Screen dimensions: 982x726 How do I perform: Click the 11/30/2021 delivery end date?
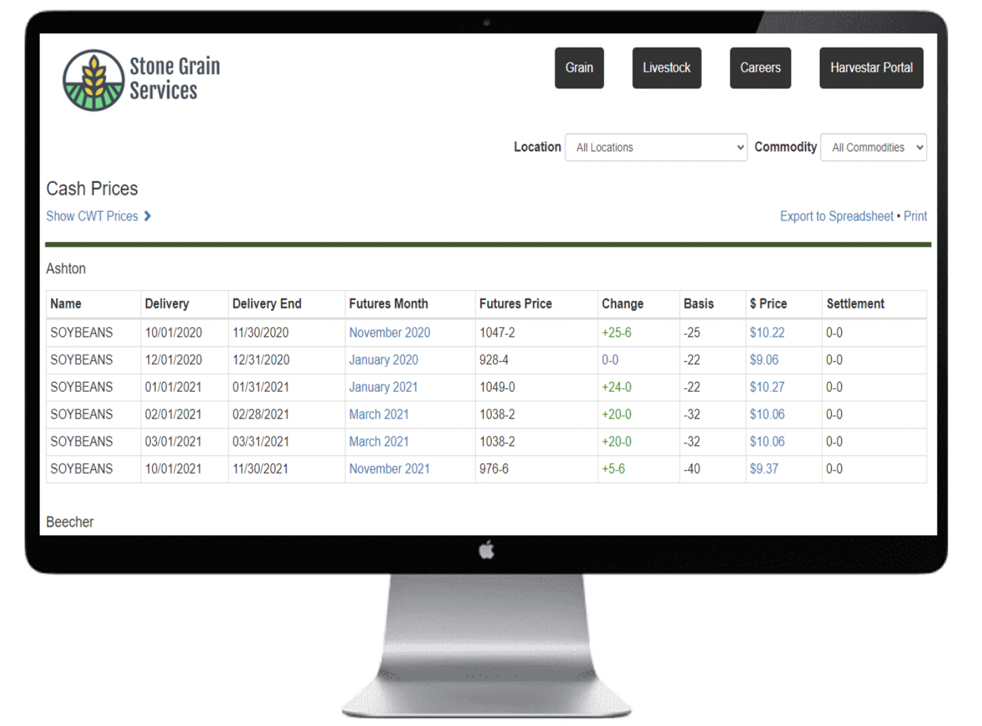[261, 469]
